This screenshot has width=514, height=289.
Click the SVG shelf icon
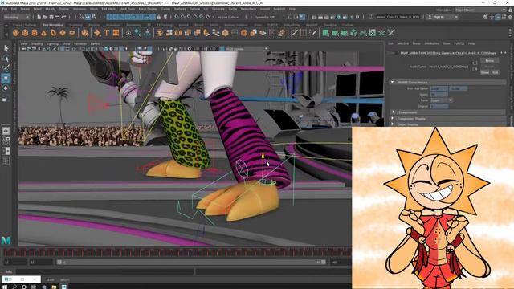[x=116, y=33]
